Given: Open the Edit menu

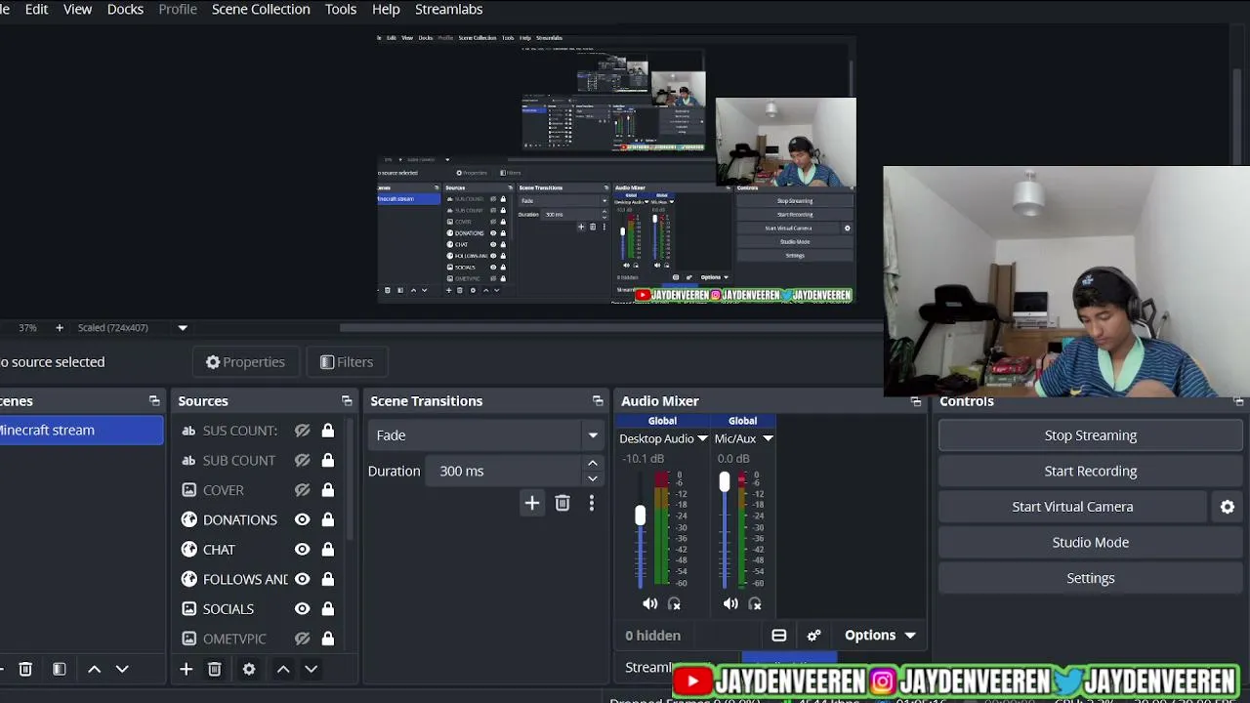Looking at the screenshot, I should pyautogui.click(x=36, y=9).
